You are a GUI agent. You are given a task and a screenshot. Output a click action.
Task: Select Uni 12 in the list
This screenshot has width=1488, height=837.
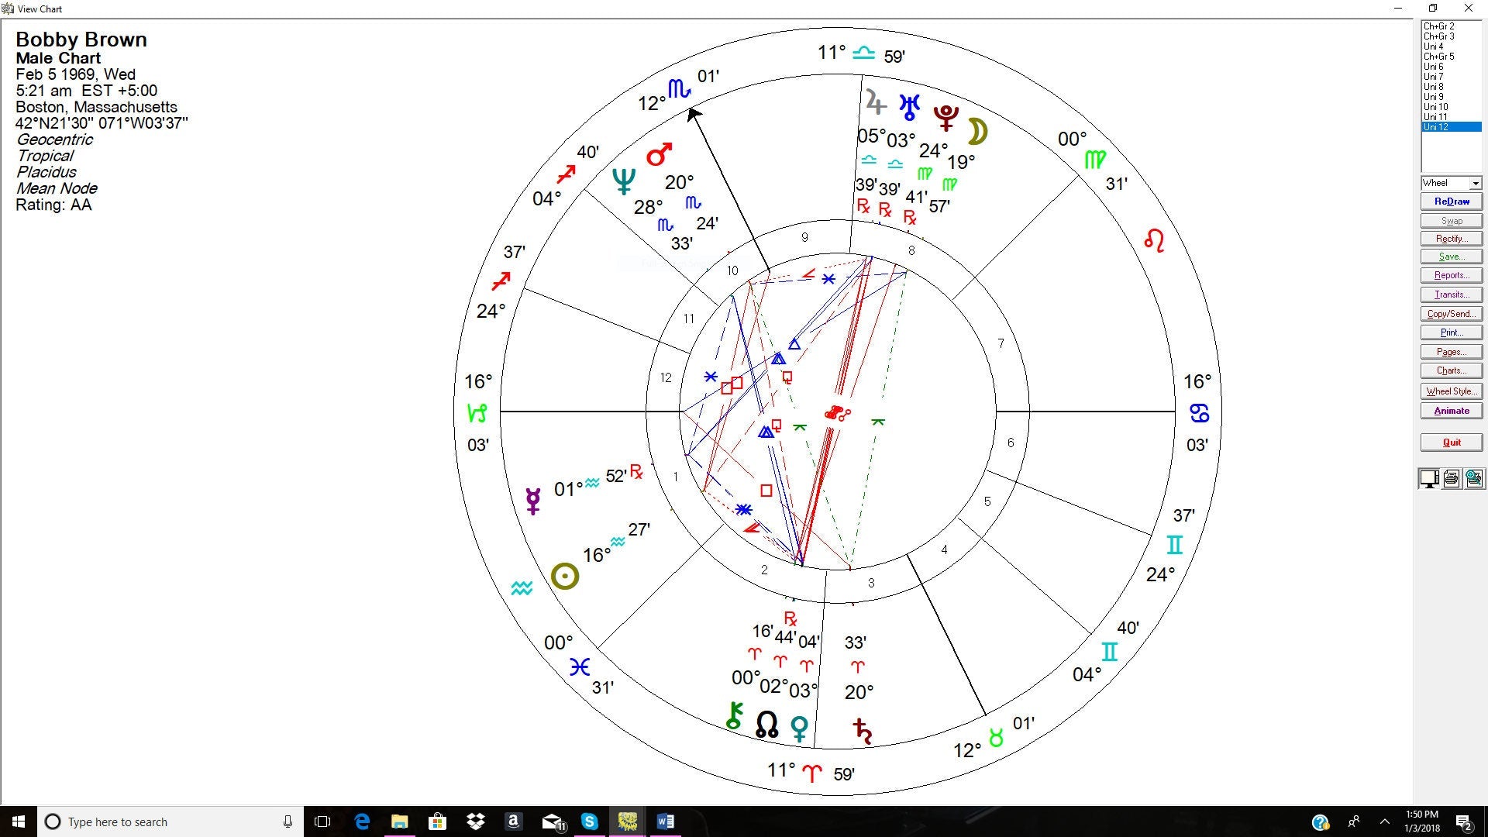coord(1451,127)
